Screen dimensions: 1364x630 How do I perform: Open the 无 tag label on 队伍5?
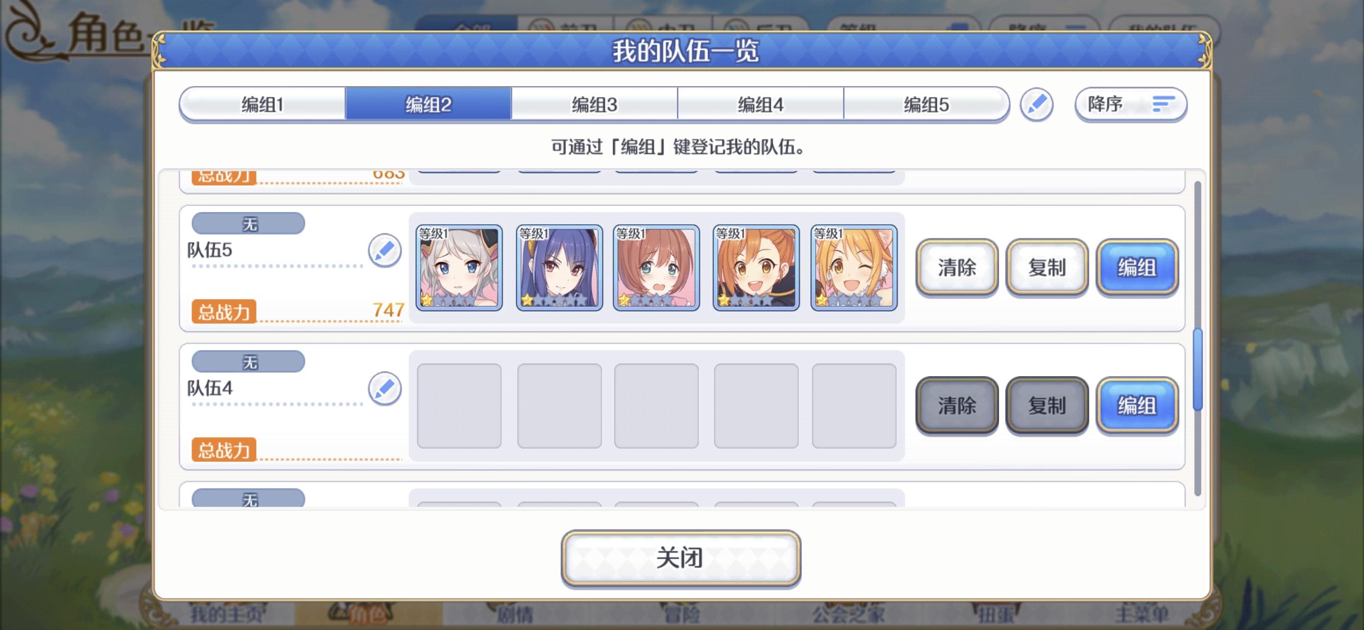pos(248,223)
